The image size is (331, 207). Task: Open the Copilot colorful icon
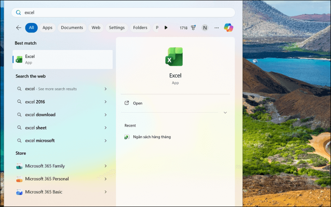click(x=229, y=28)
